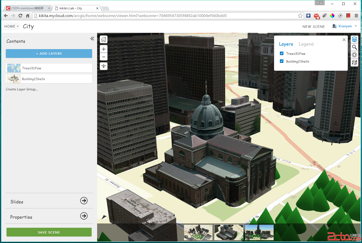Switch to the Legend tab

tap(306, 44)
